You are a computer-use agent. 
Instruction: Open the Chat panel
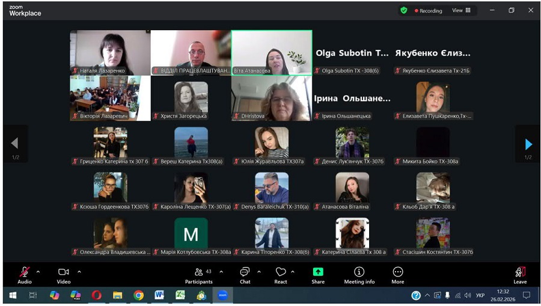[x=245, y=273]
